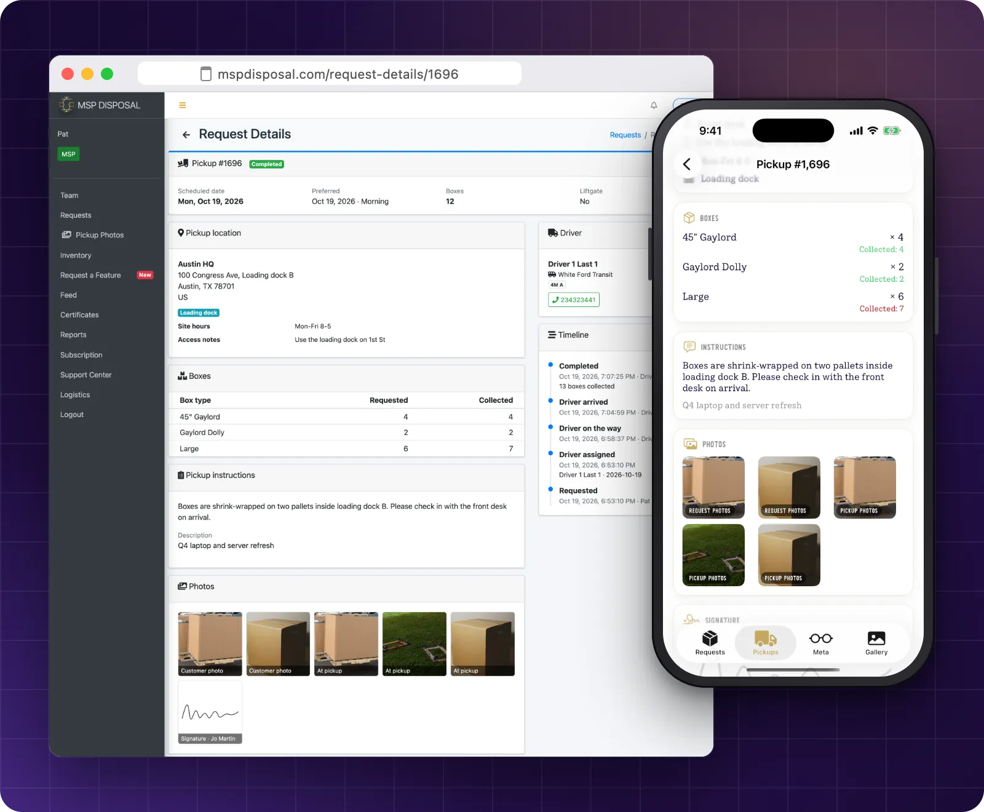The width and height of the screenshot is (984, 812).
Task: Open Feed in the sidebar
Action: click(x=68, y=295)
